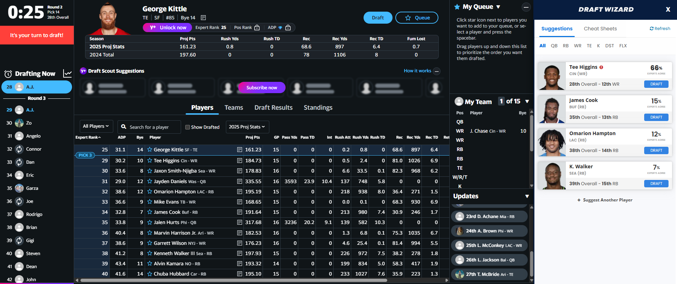The width and height of the screenshot is (677, 284).
Task: Switch to the Draft Results tab
Action: [x=273, y=108]
